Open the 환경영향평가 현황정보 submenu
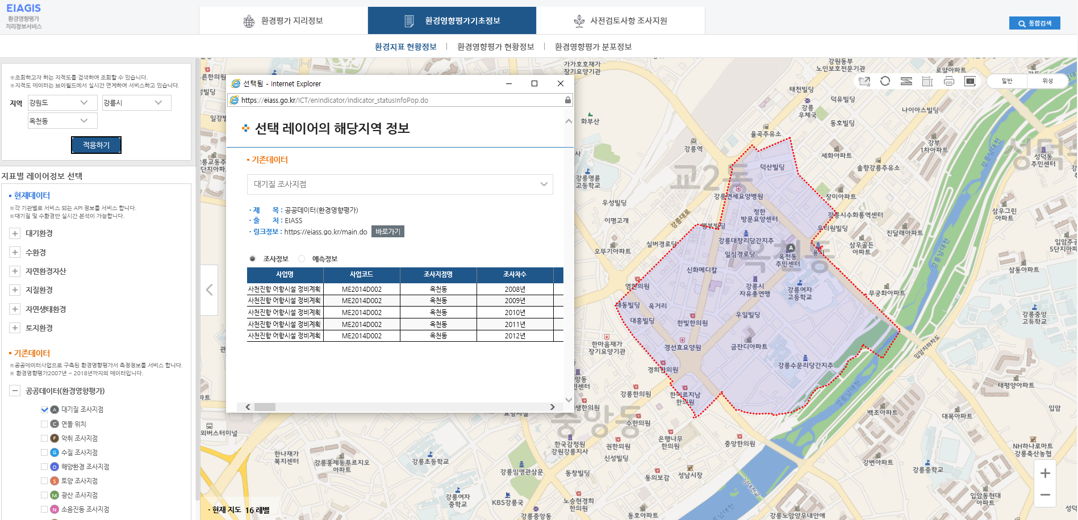1078x520 pixels. tap(495, 47)
